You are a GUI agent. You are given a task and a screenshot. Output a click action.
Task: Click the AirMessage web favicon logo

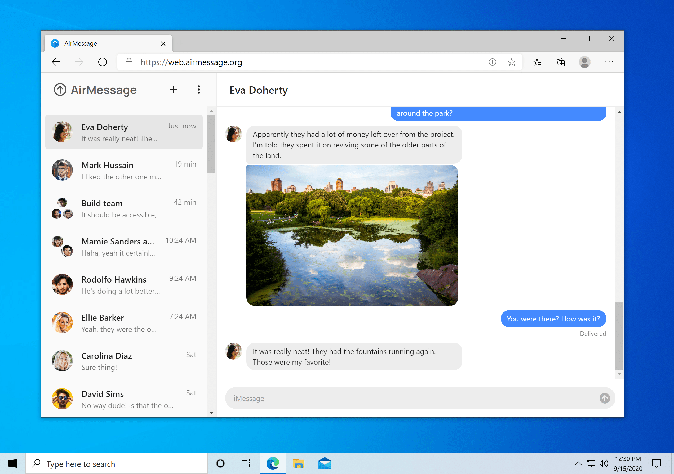pos(55,43)
